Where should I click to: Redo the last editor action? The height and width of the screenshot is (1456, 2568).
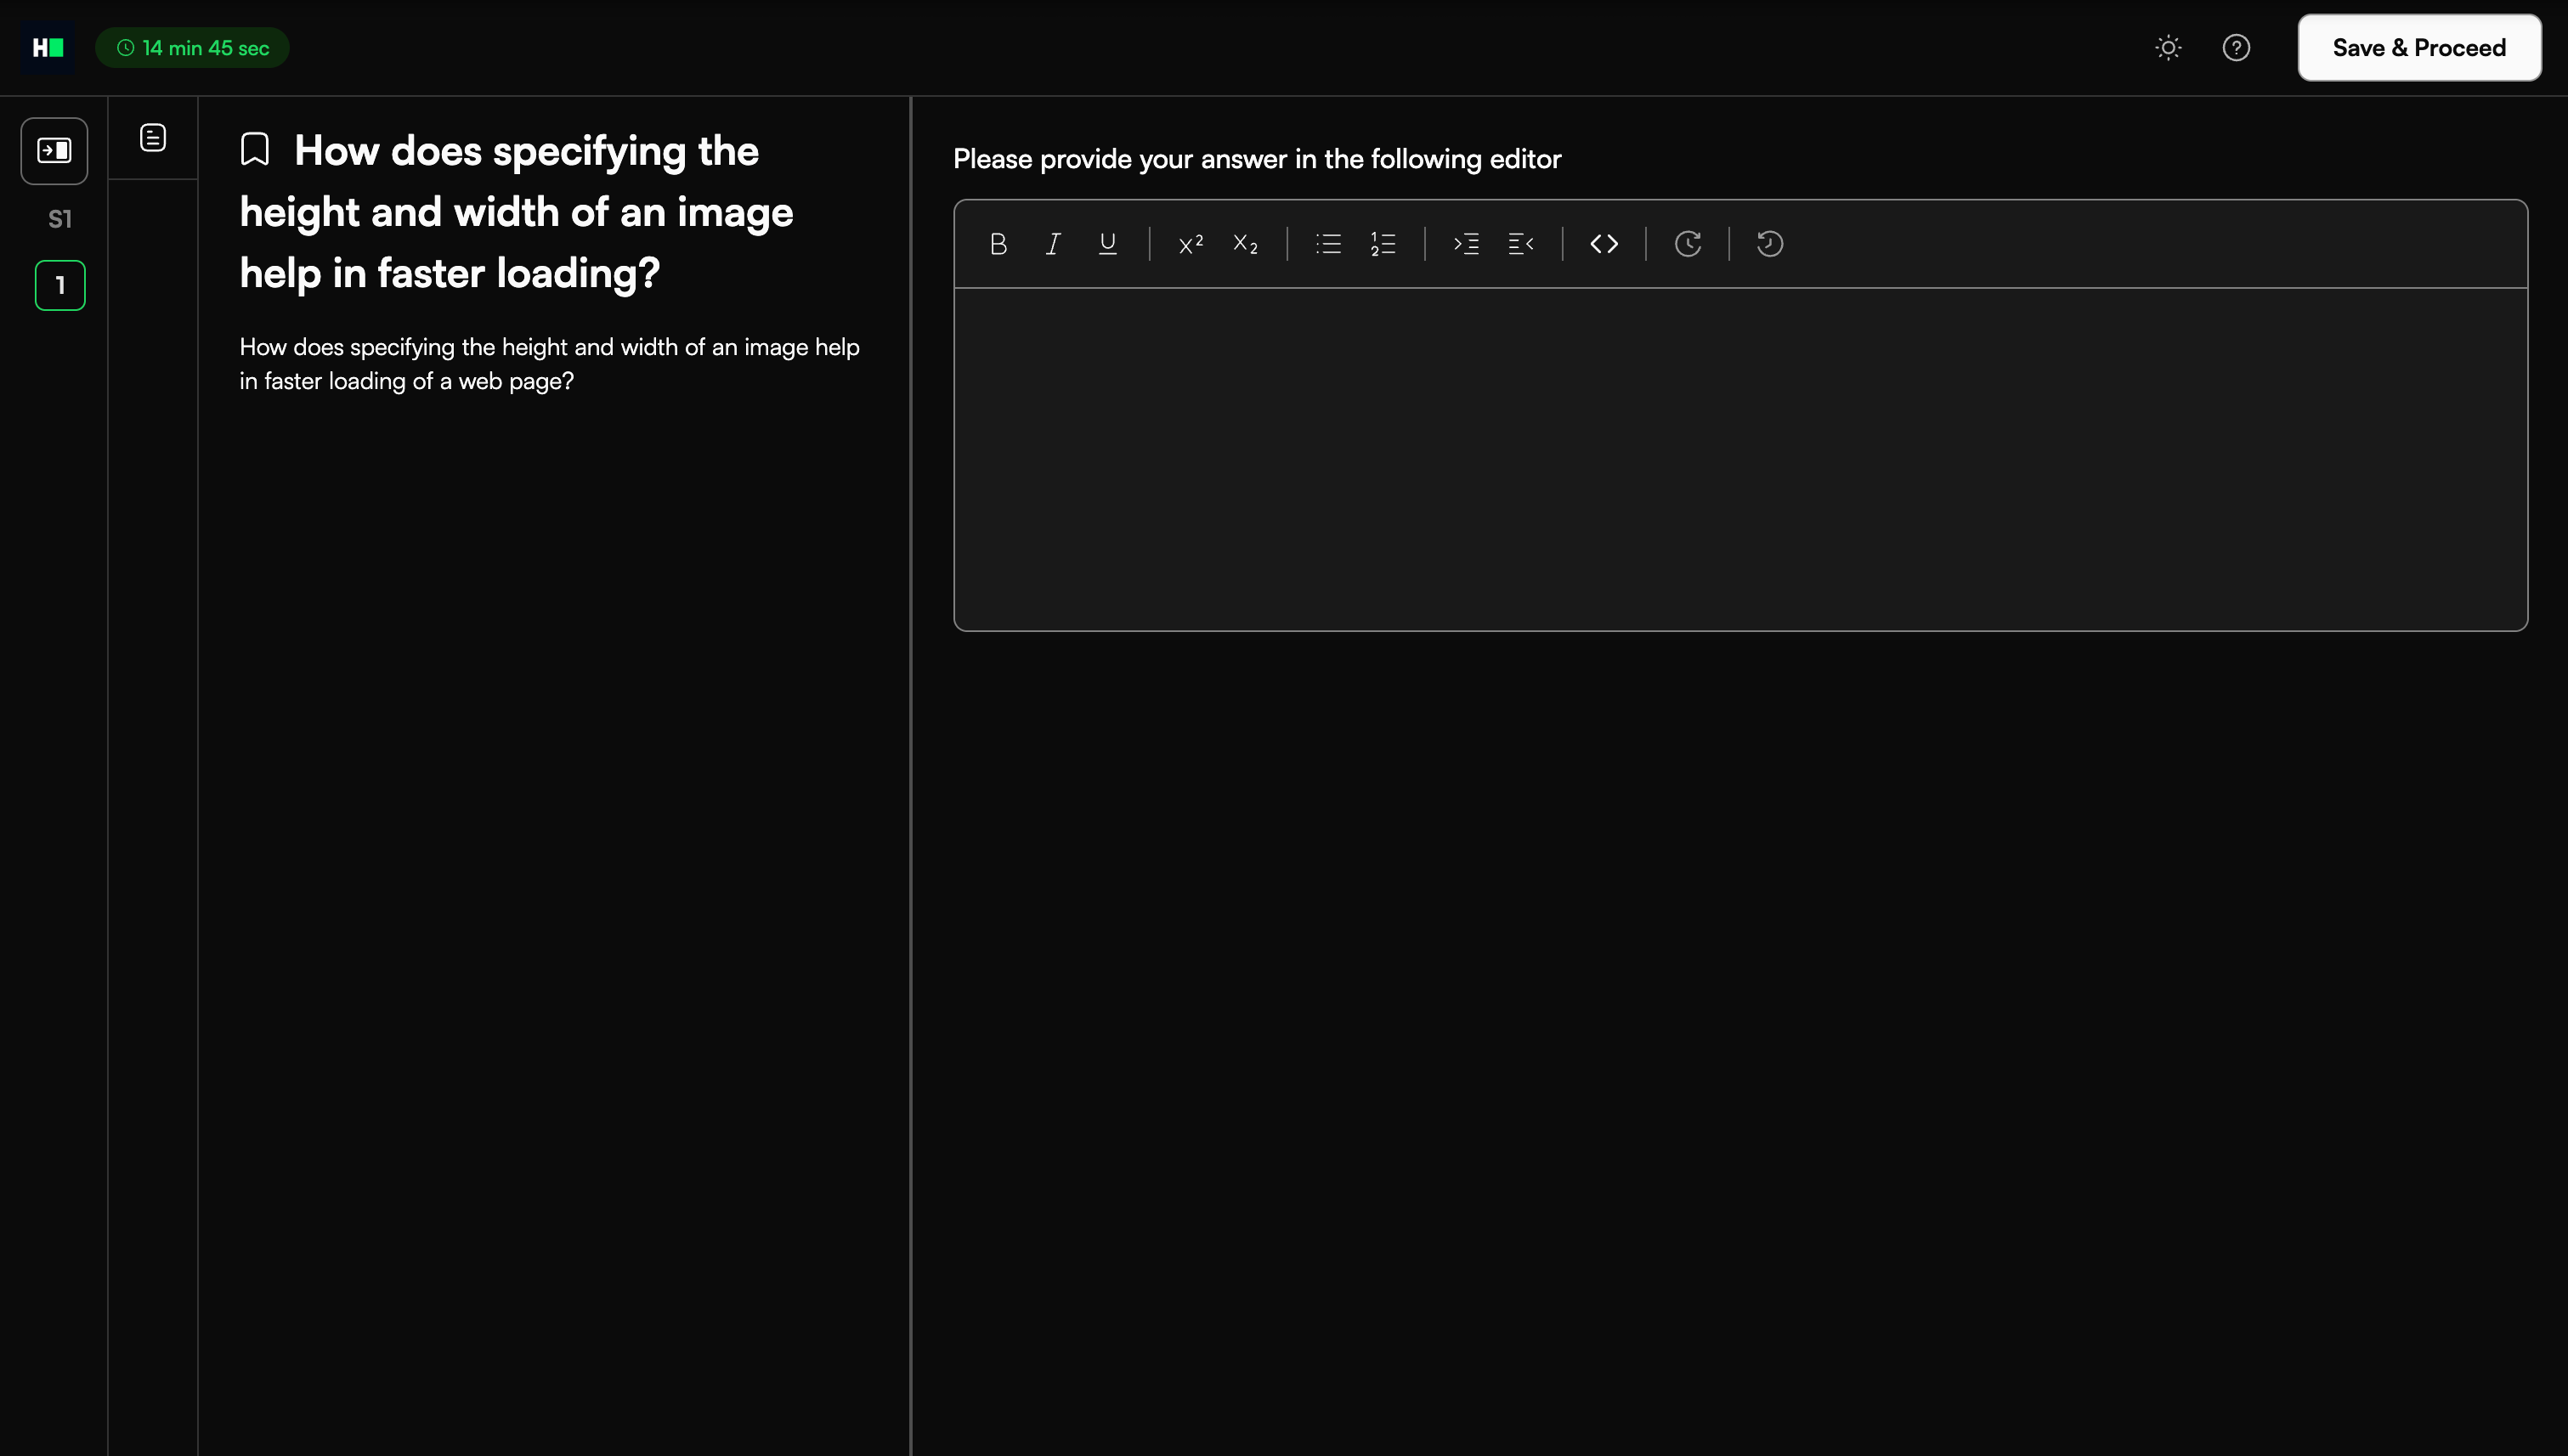[x=1688, y=244]
